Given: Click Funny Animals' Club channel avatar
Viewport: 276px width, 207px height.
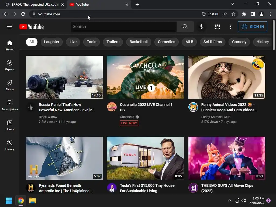Looking at the screenshot, I should tap(193, 107).
